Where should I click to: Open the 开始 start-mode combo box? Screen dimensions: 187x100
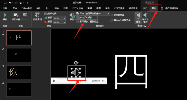(98, 13)
